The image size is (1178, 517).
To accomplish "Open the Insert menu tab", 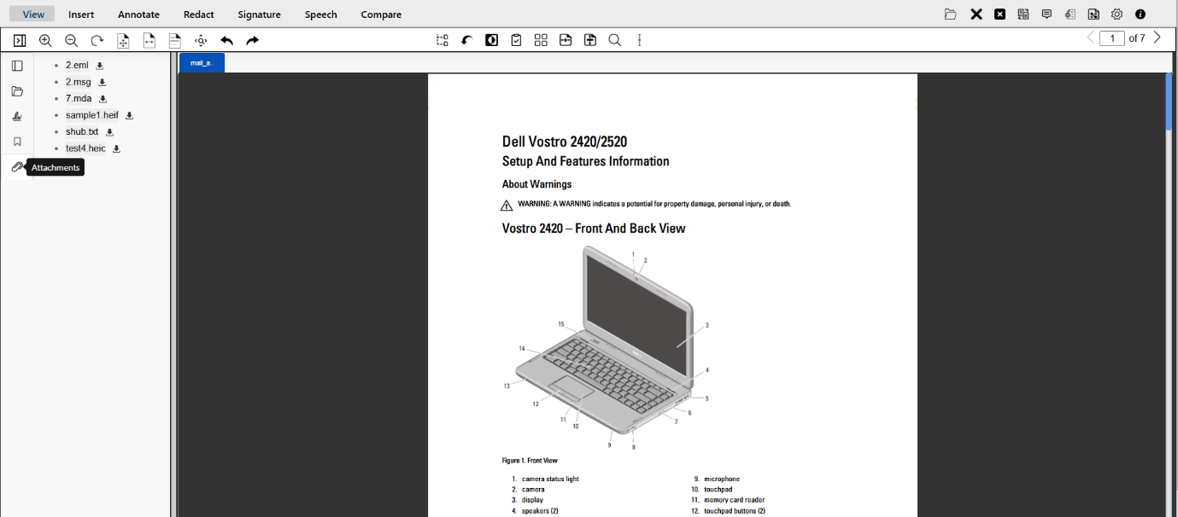I will (81, 15).
